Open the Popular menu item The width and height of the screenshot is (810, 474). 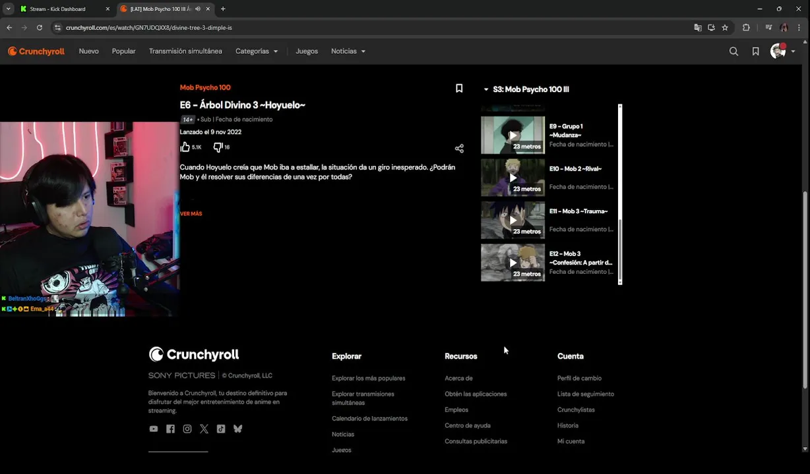pyautogui.click(x=123, y=51)
